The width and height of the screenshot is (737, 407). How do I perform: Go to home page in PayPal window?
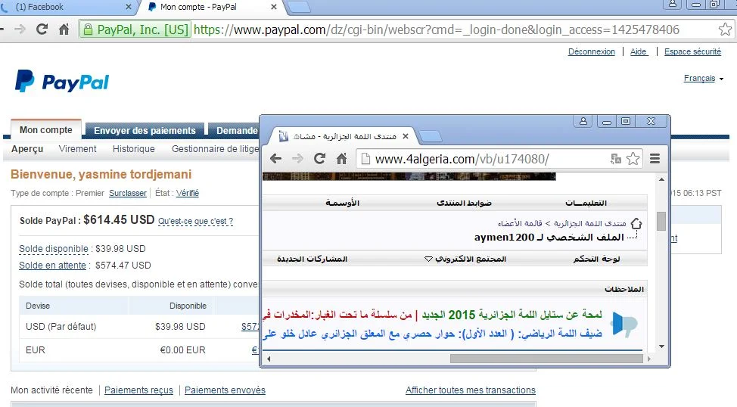coord(64,30)
